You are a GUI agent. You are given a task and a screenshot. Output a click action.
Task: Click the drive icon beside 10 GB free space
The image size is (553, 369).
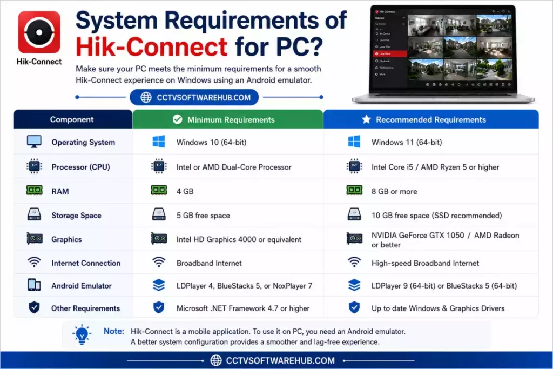[354, 214]
